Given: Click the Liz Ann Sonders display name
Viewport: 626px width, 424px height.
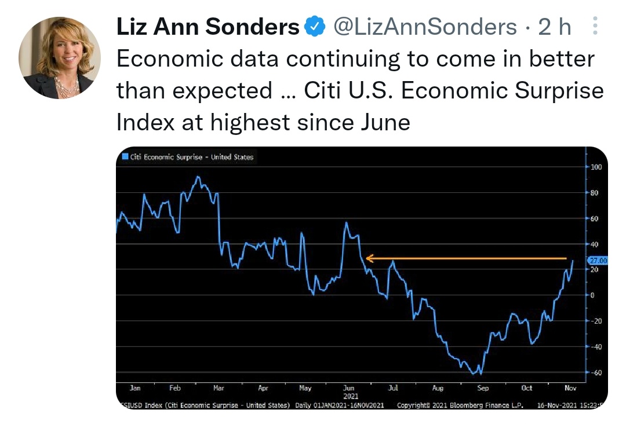Looking at the screenshot, I should (208, 26).
